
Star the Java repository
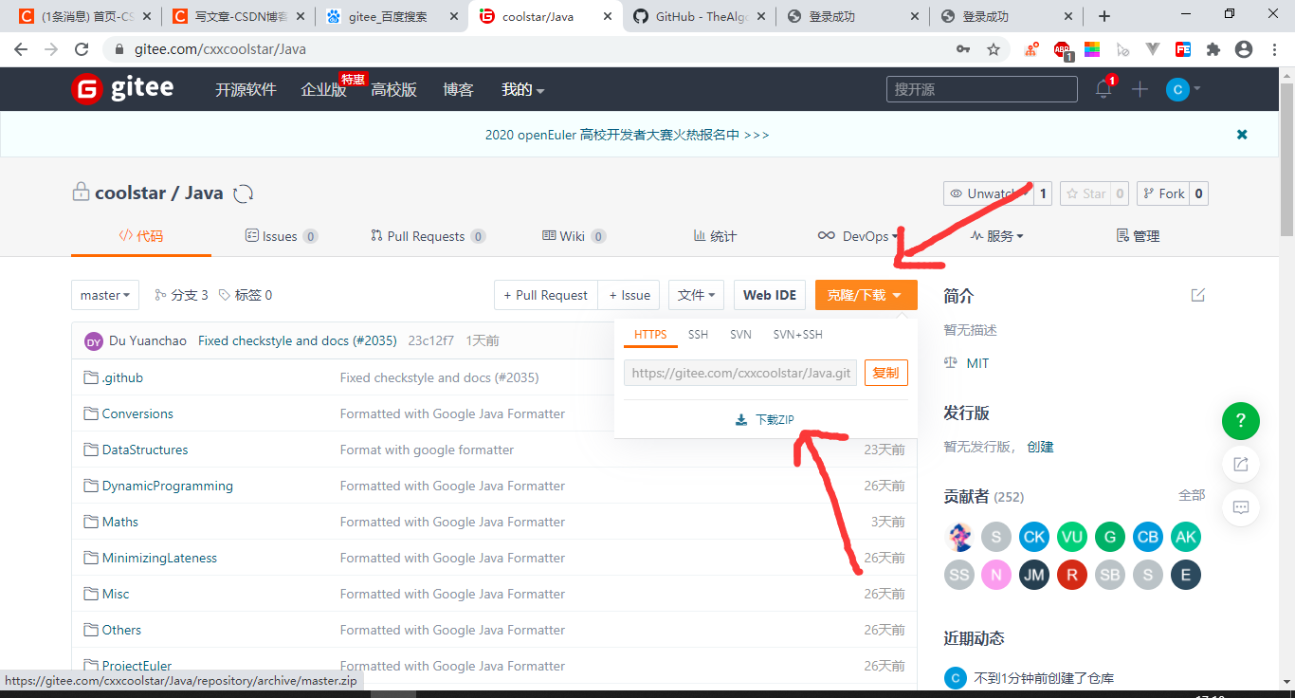pos(1086,193)
